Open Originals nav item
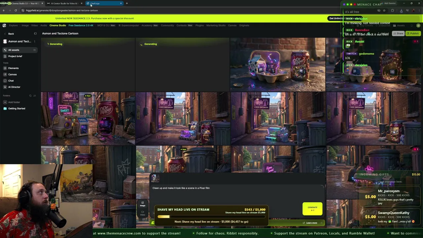 pos(244,25)
